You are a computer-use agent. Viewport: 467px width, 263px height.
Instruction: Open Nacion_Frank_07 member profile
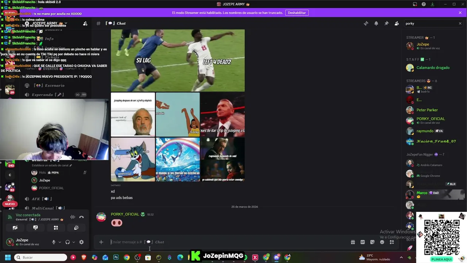tap(436, 141)
